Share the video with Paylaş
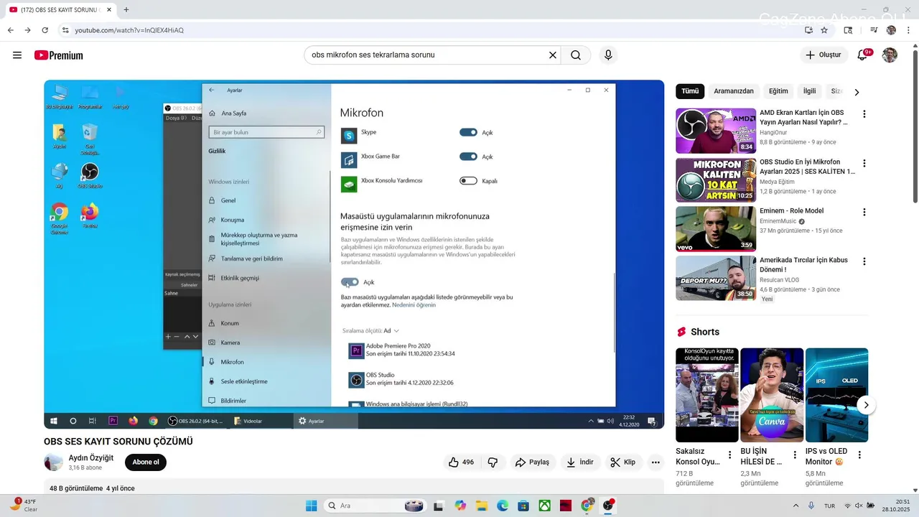The height and width of the screenshot is (517, 919). pos(533,462)
